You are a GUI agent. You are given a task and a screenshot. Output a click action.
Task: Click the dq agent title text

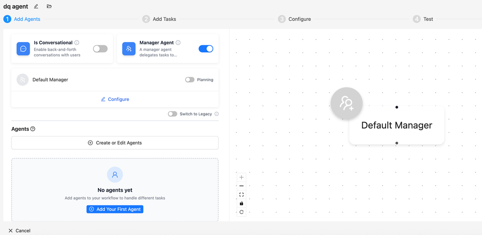pos(15,6)
